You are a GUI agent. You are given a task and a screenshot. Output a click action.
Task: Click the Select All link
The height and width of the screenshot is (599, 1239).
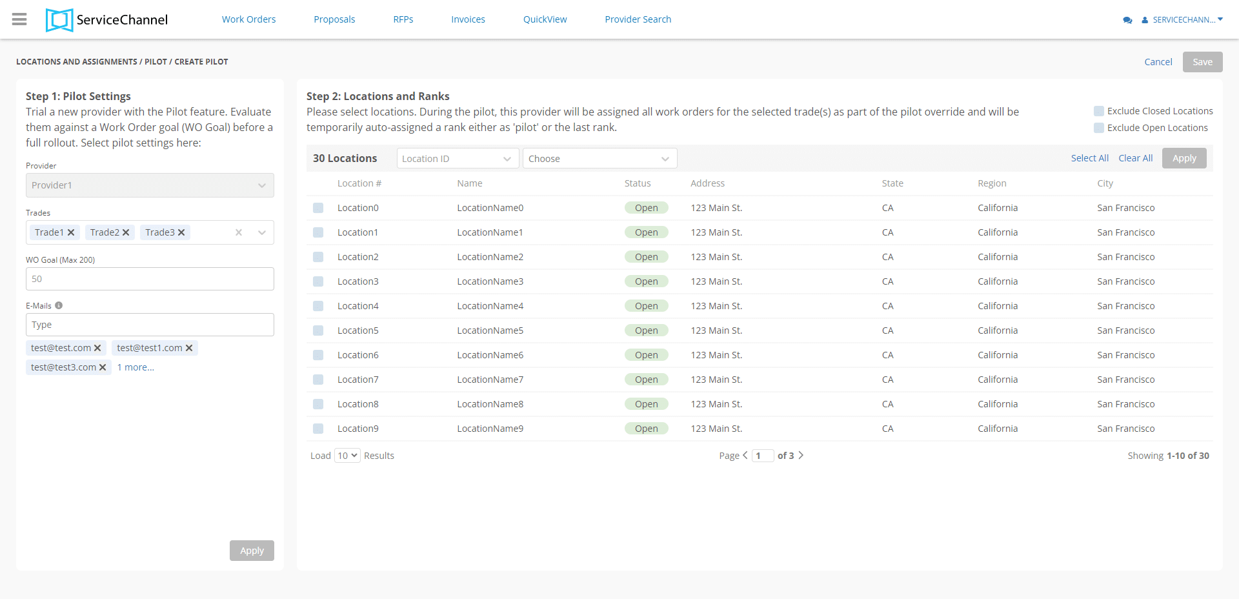pyautogui.click(x=1089, y=158)
